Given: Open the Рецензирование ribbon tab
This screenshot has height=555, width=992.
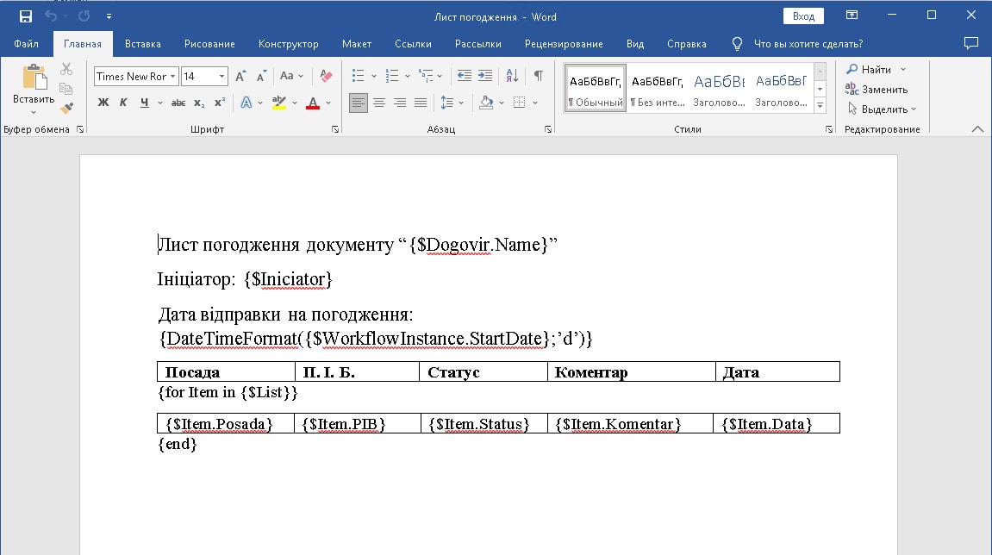Looking at the screenshot, I should [x=564, y=44].
